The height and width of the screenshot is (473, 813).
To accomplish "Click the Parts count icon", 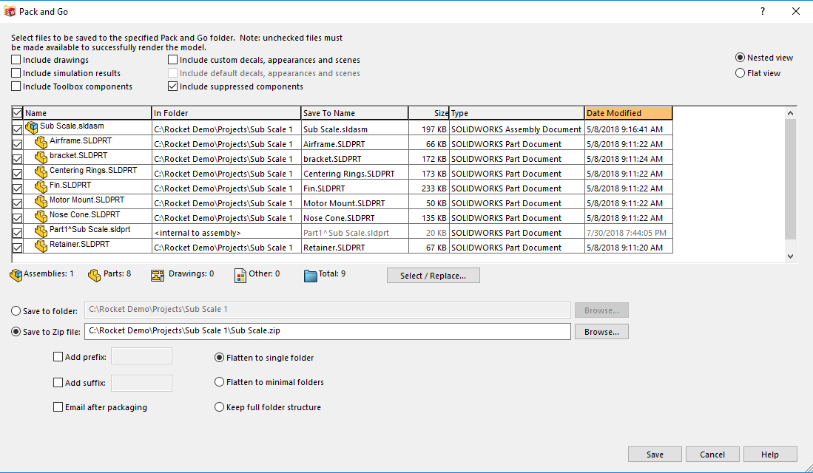I will [95, 275].
